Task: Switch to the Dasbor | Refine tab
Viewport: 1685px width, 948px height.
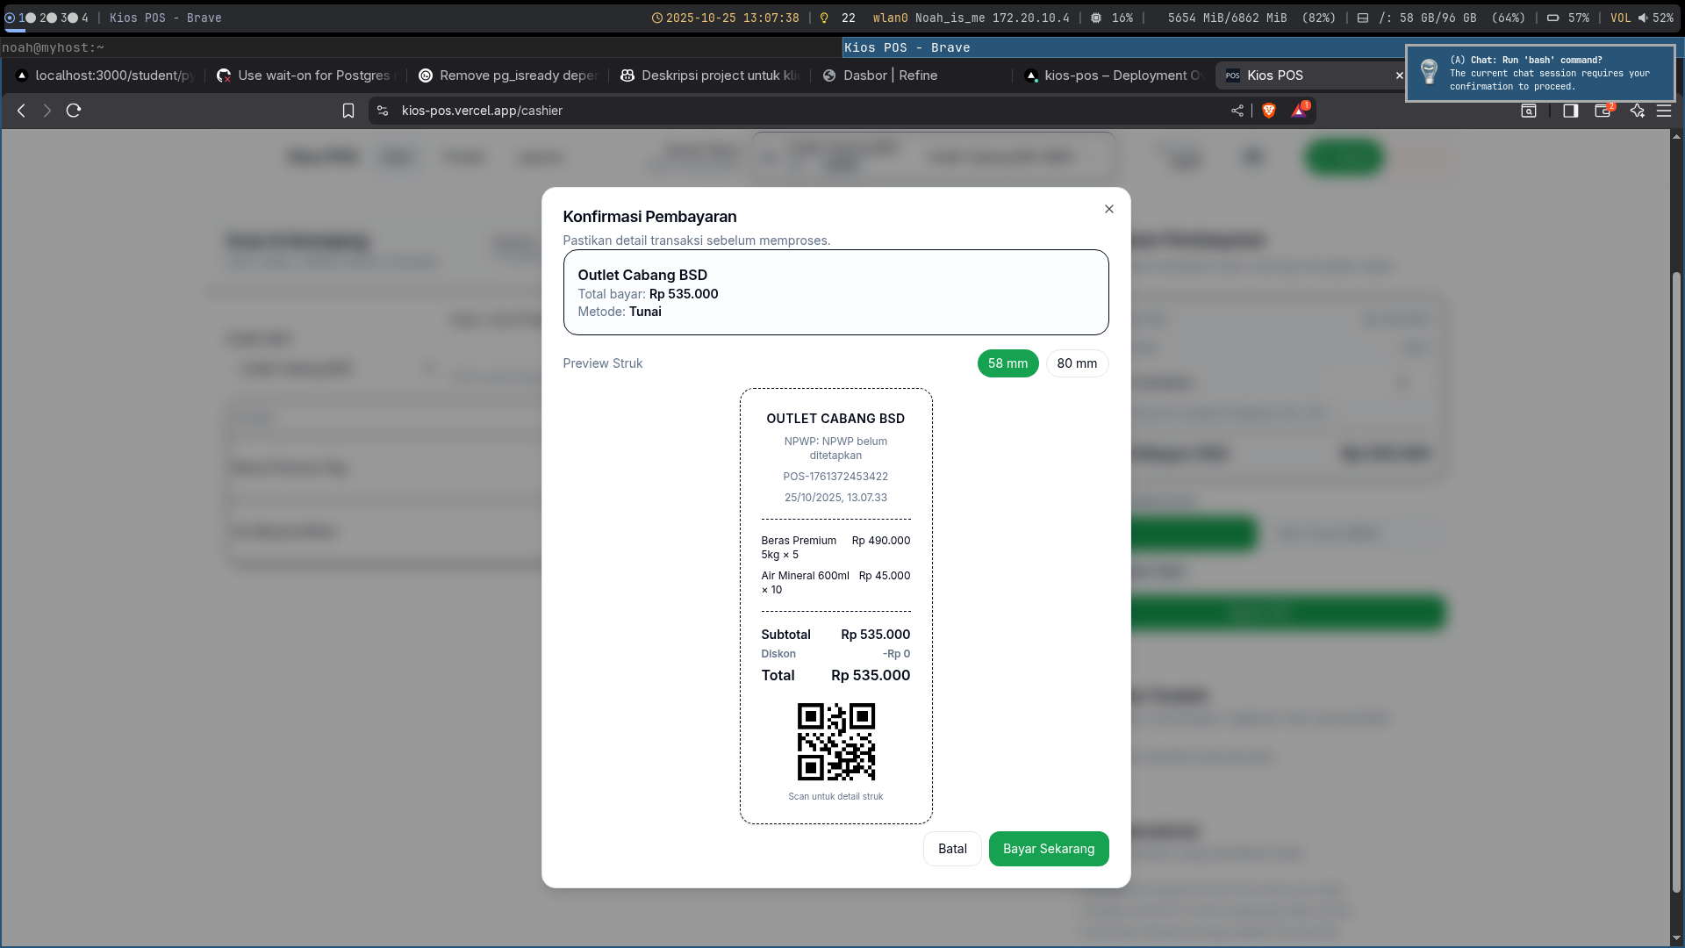Action: pos(890,75)
